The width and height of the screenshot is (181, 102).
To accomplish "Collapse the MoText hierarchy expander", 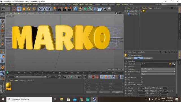I will click(125, 11).
